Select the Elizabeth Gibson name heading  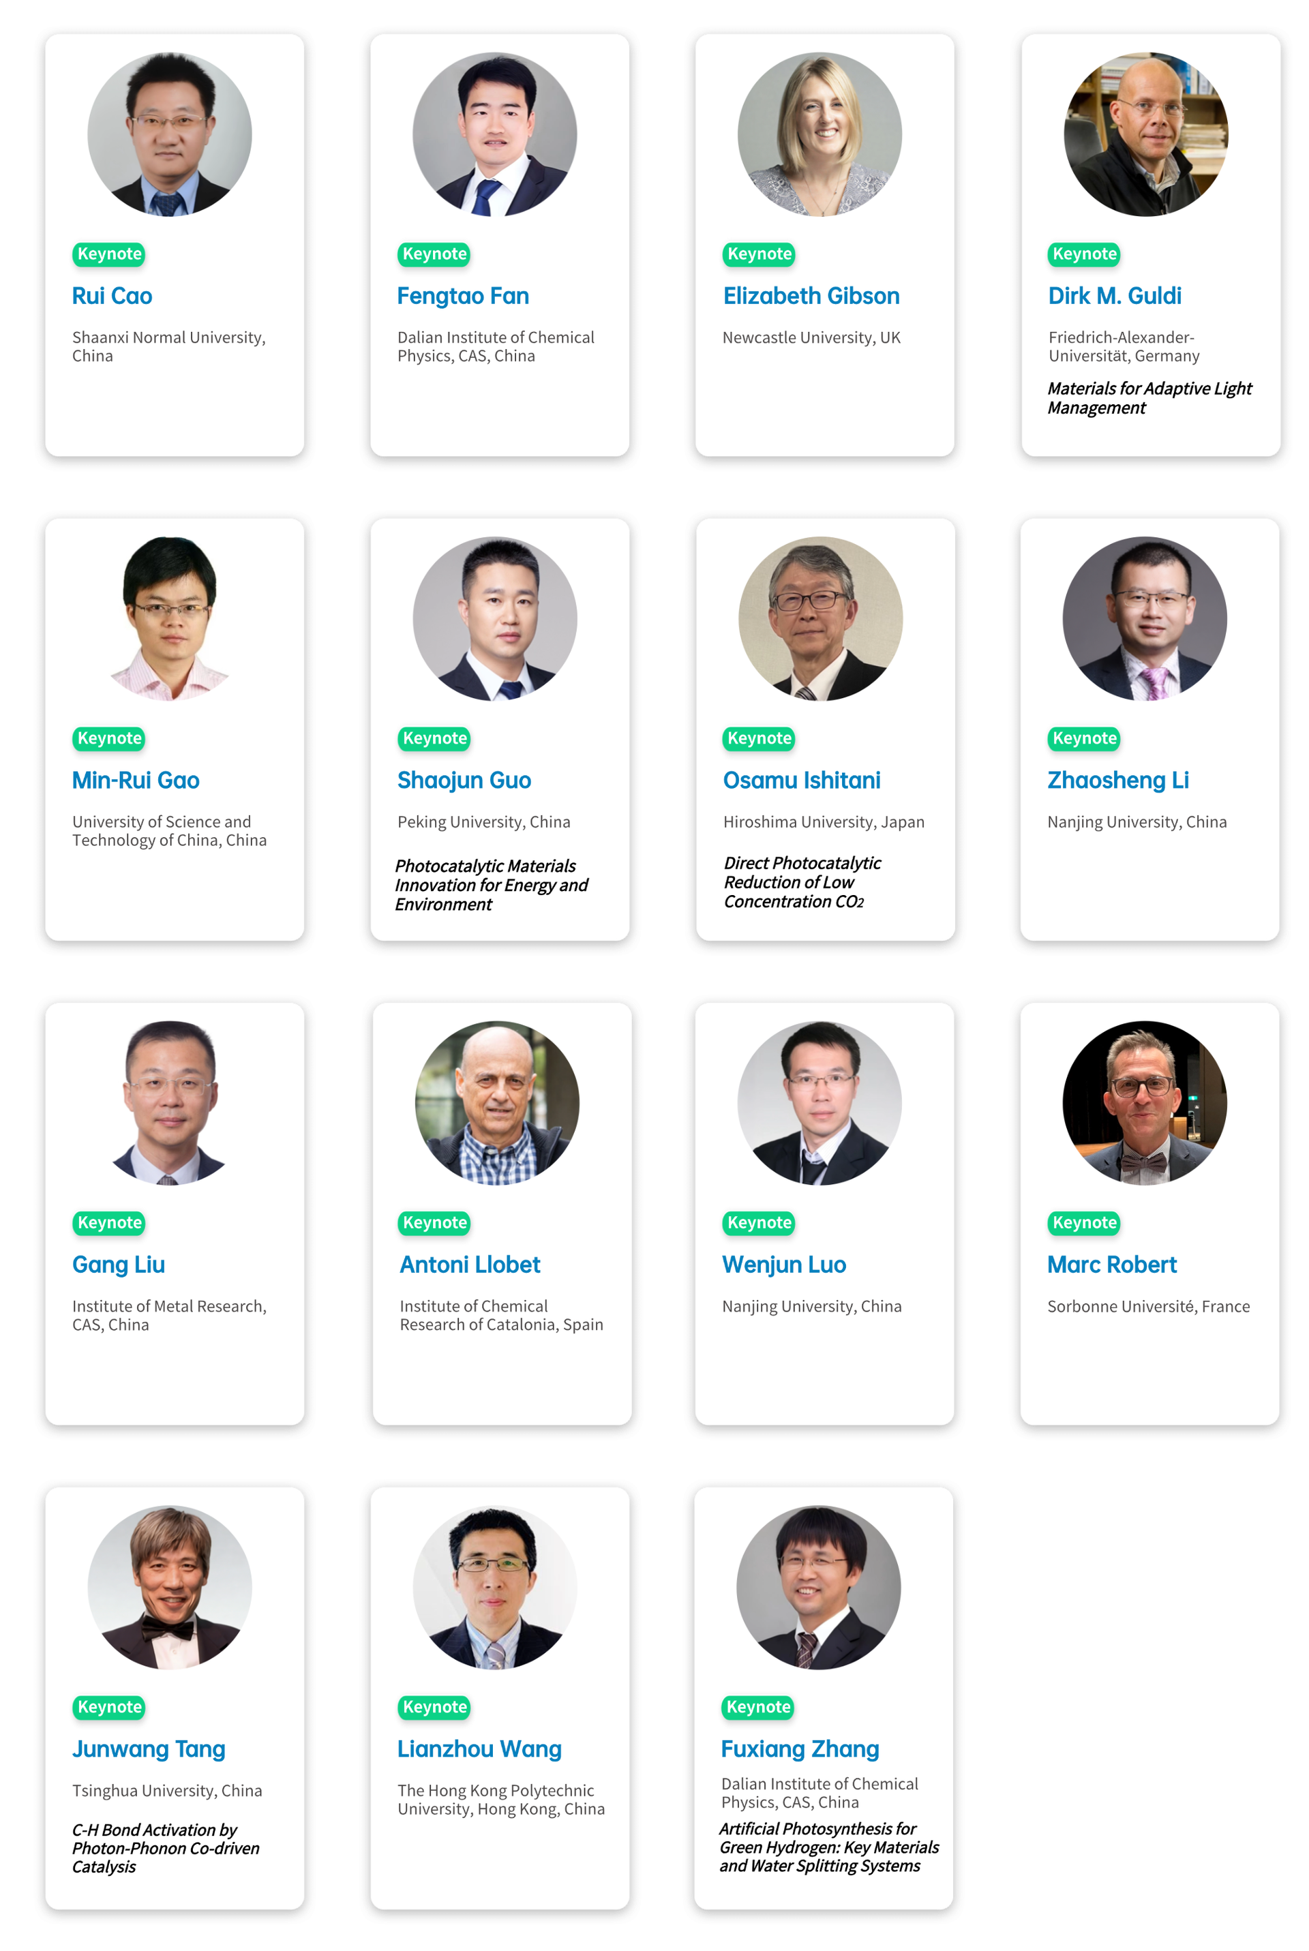click(x=811, y=297)
